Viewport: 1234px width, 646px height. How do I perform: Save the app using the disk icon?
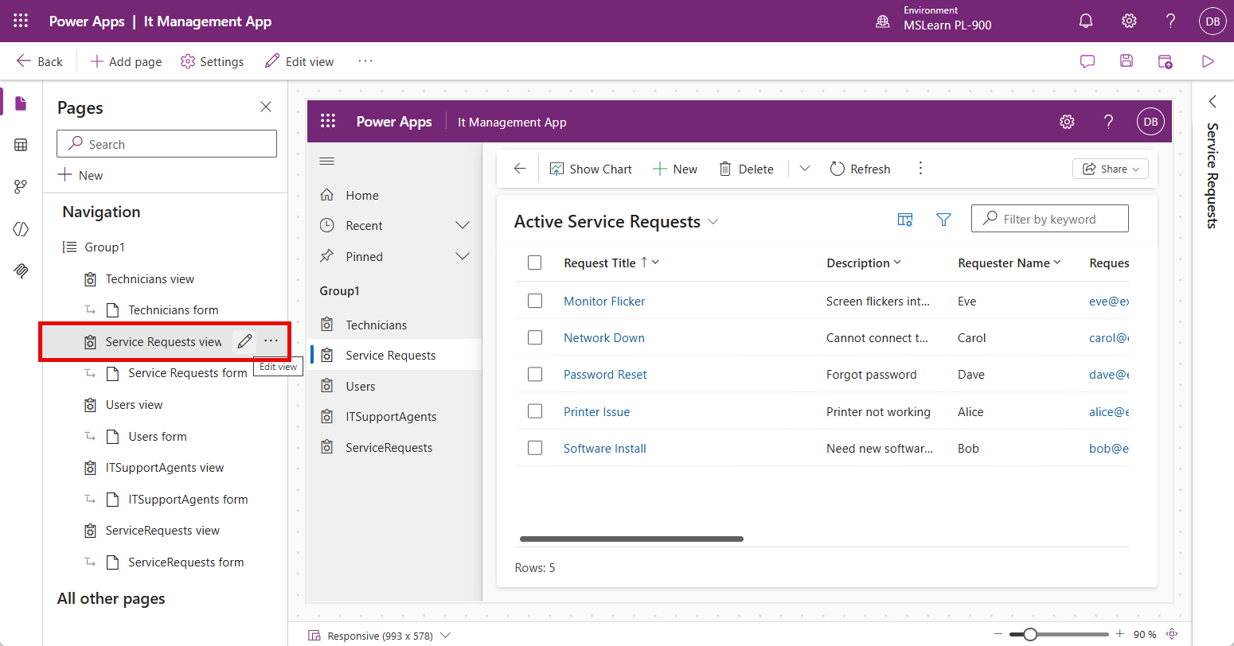[x=1126, y=61]
